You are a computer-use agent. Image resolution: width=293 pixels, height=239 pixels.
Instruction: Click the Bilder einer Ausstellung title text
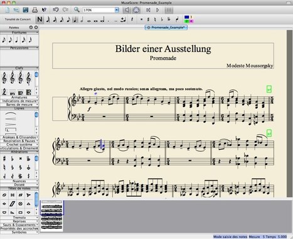click(163, 49)
